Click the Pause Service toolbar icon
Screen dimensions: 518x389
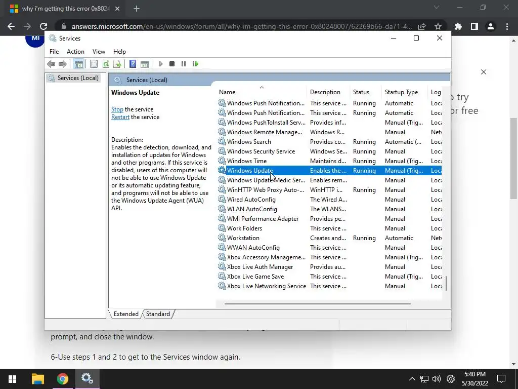183,64
